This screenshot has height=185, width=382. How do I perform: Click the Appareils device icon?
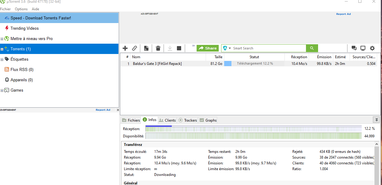click(7, 80)
